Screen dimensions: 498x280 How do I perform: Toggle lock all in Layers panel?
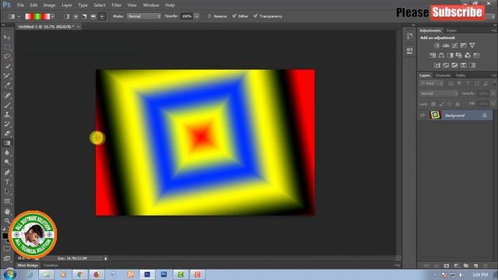click(458, 104)
